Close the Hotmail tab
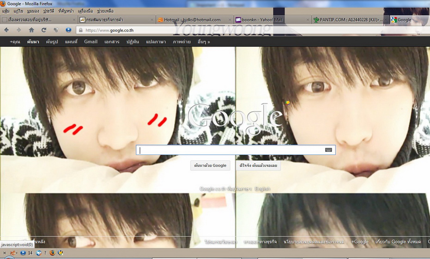The height and width of the screenshot is (259, 430). coord(230,20)
